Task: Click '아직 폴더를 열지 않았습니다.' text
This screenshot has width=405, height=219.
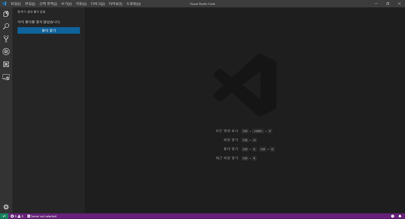Action: [x=39, y=22]
